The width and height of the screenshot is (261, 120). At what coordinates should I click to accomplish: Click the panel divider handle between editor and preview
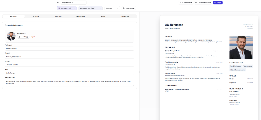click(139, 72)
